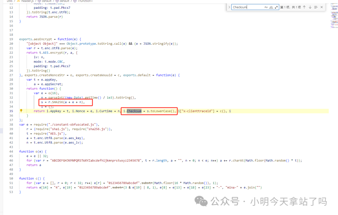Click the cube icon before <function> breadcrumb

[75, 1]
